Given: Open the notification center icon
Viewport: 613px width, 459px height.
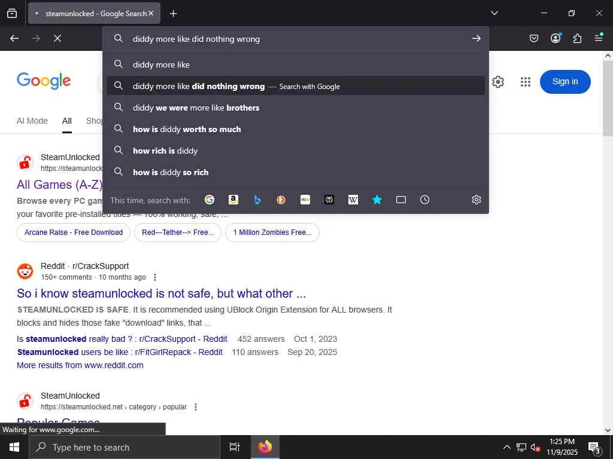Looking at the screenshot, I should (x=594, y=447).
